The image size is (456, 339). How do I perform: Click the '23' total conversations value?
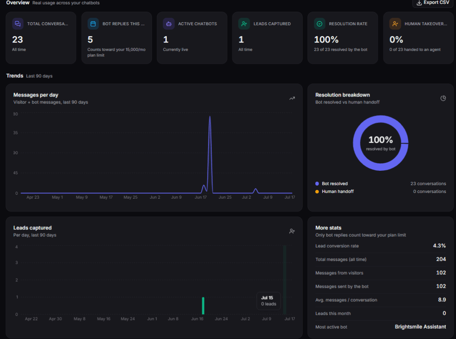[x=17, y=40]
